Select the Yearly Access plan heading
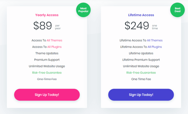Viewport: 188px width, 114px height. [x=47, y=15]
